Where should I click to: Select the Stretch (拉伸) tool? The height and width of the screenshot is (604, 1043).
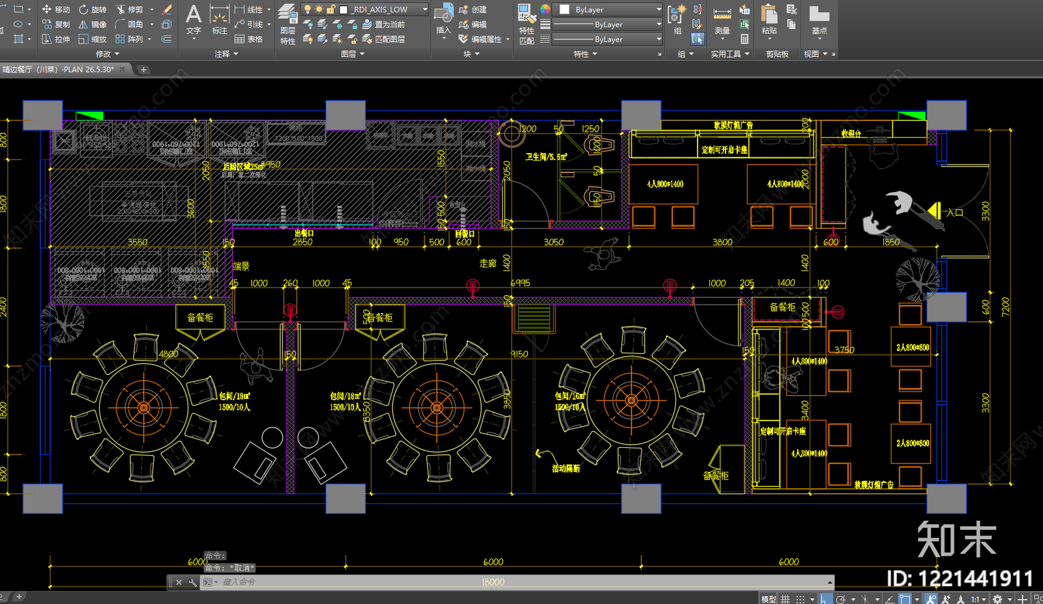(x=56, y=39)
